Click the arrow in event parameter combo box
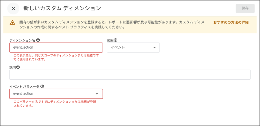This screenshot has height=126, width=260. click(x=97, y=94)
